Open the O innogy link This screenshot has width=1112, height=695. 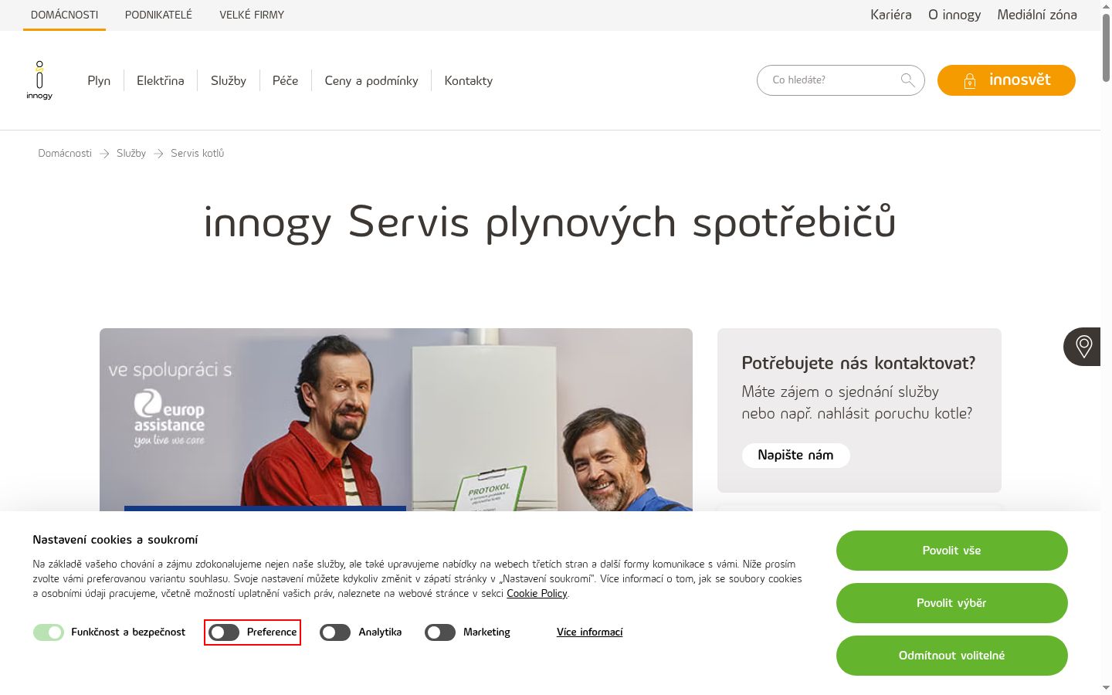954,15
